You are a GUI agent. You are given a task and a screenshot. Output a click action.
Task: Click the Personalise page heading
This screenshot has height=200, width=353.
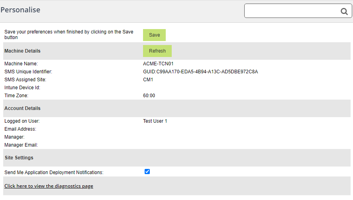tap(20, 10)
